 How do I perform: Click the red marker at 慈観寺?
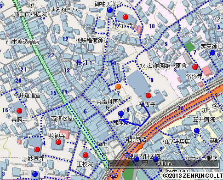click(x=58, y=142)
